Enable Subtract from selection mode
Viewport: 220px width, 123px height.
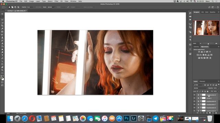(15, 7)
